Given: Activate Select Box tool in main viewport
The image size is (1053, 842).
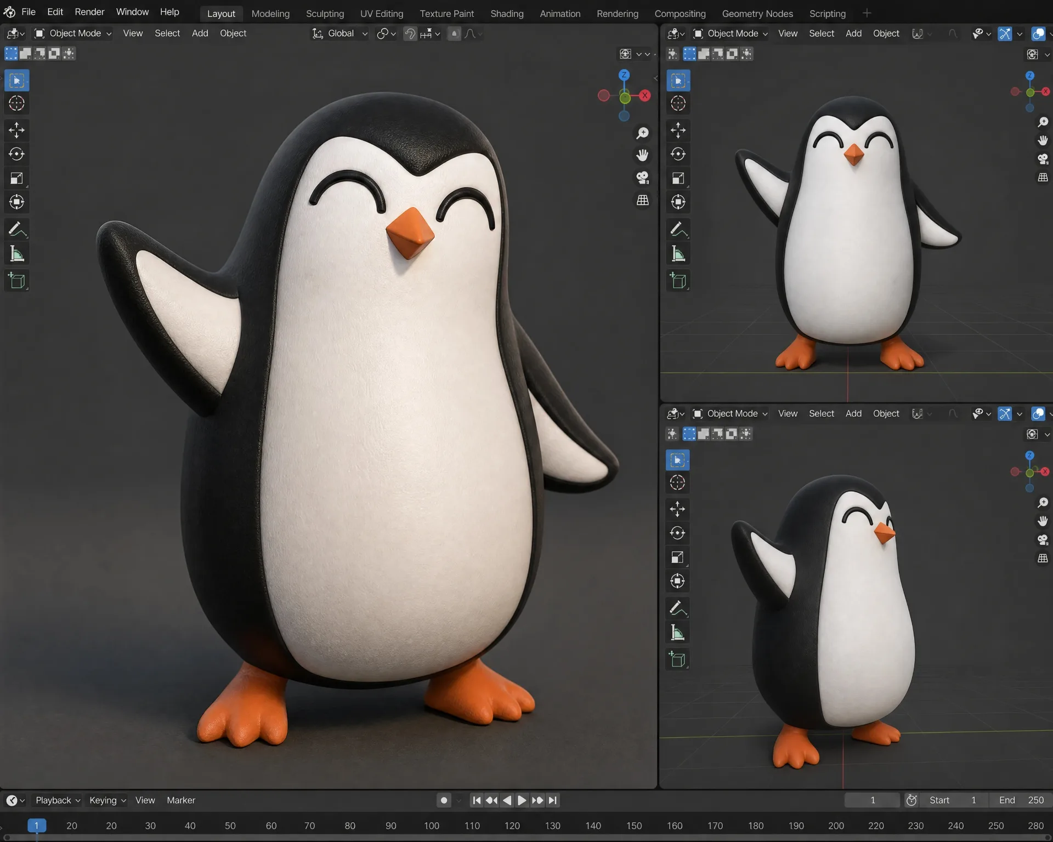Looking at the screenshot, I should (x=16, y=80).
